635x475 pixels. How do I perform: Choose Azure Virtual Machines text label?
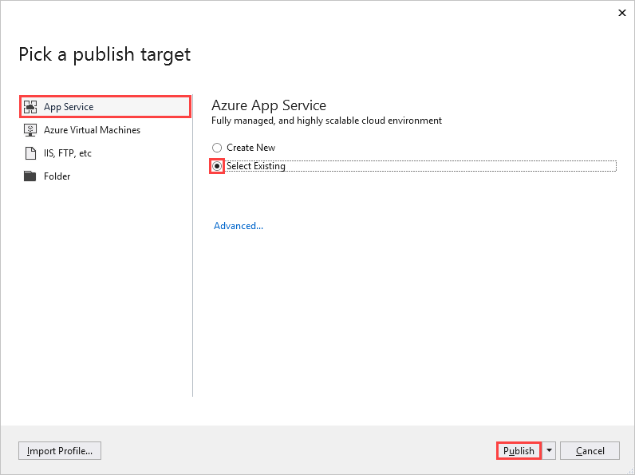[92, 130]
